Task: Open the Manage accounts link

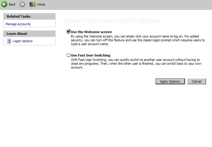Action: (18, 24)
